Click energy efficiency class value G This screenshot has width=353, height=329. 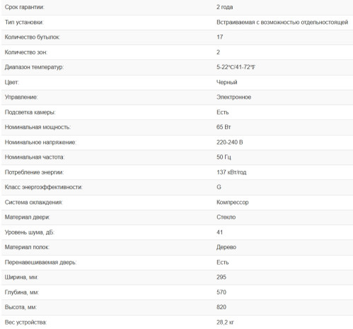point(219,187)
